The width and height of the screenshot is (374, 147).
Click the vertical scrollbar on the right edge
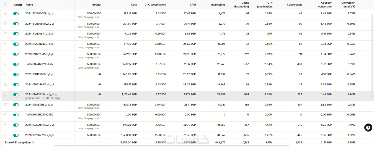372,55
